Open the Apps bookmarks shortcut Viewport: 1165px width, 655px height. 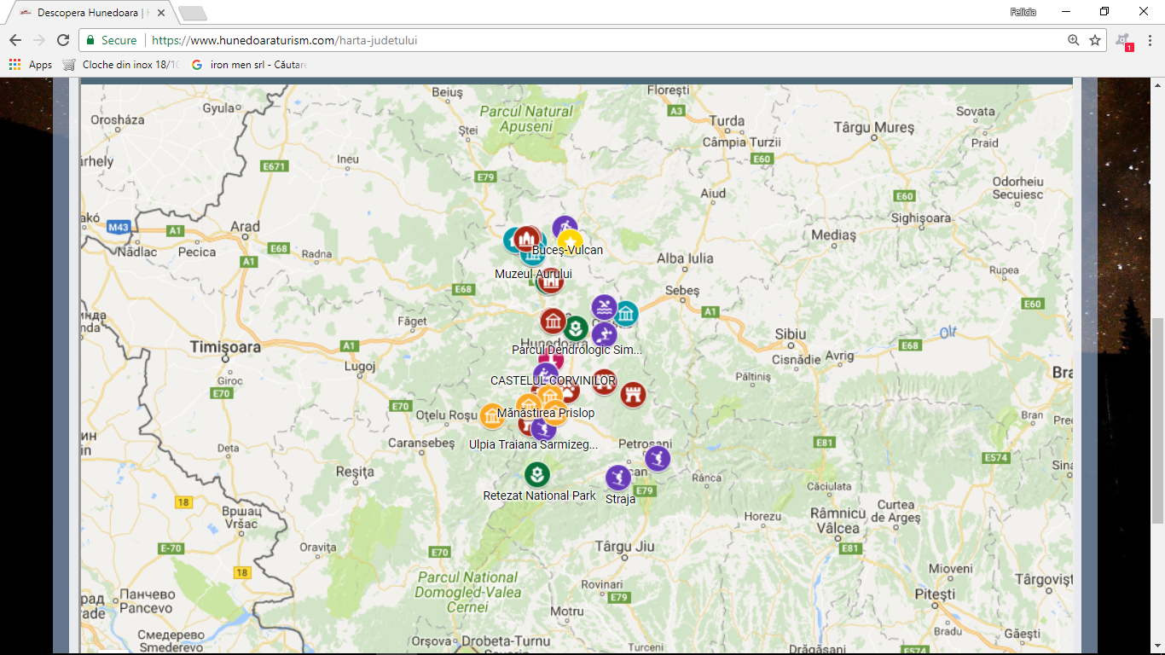click(31, 65)
